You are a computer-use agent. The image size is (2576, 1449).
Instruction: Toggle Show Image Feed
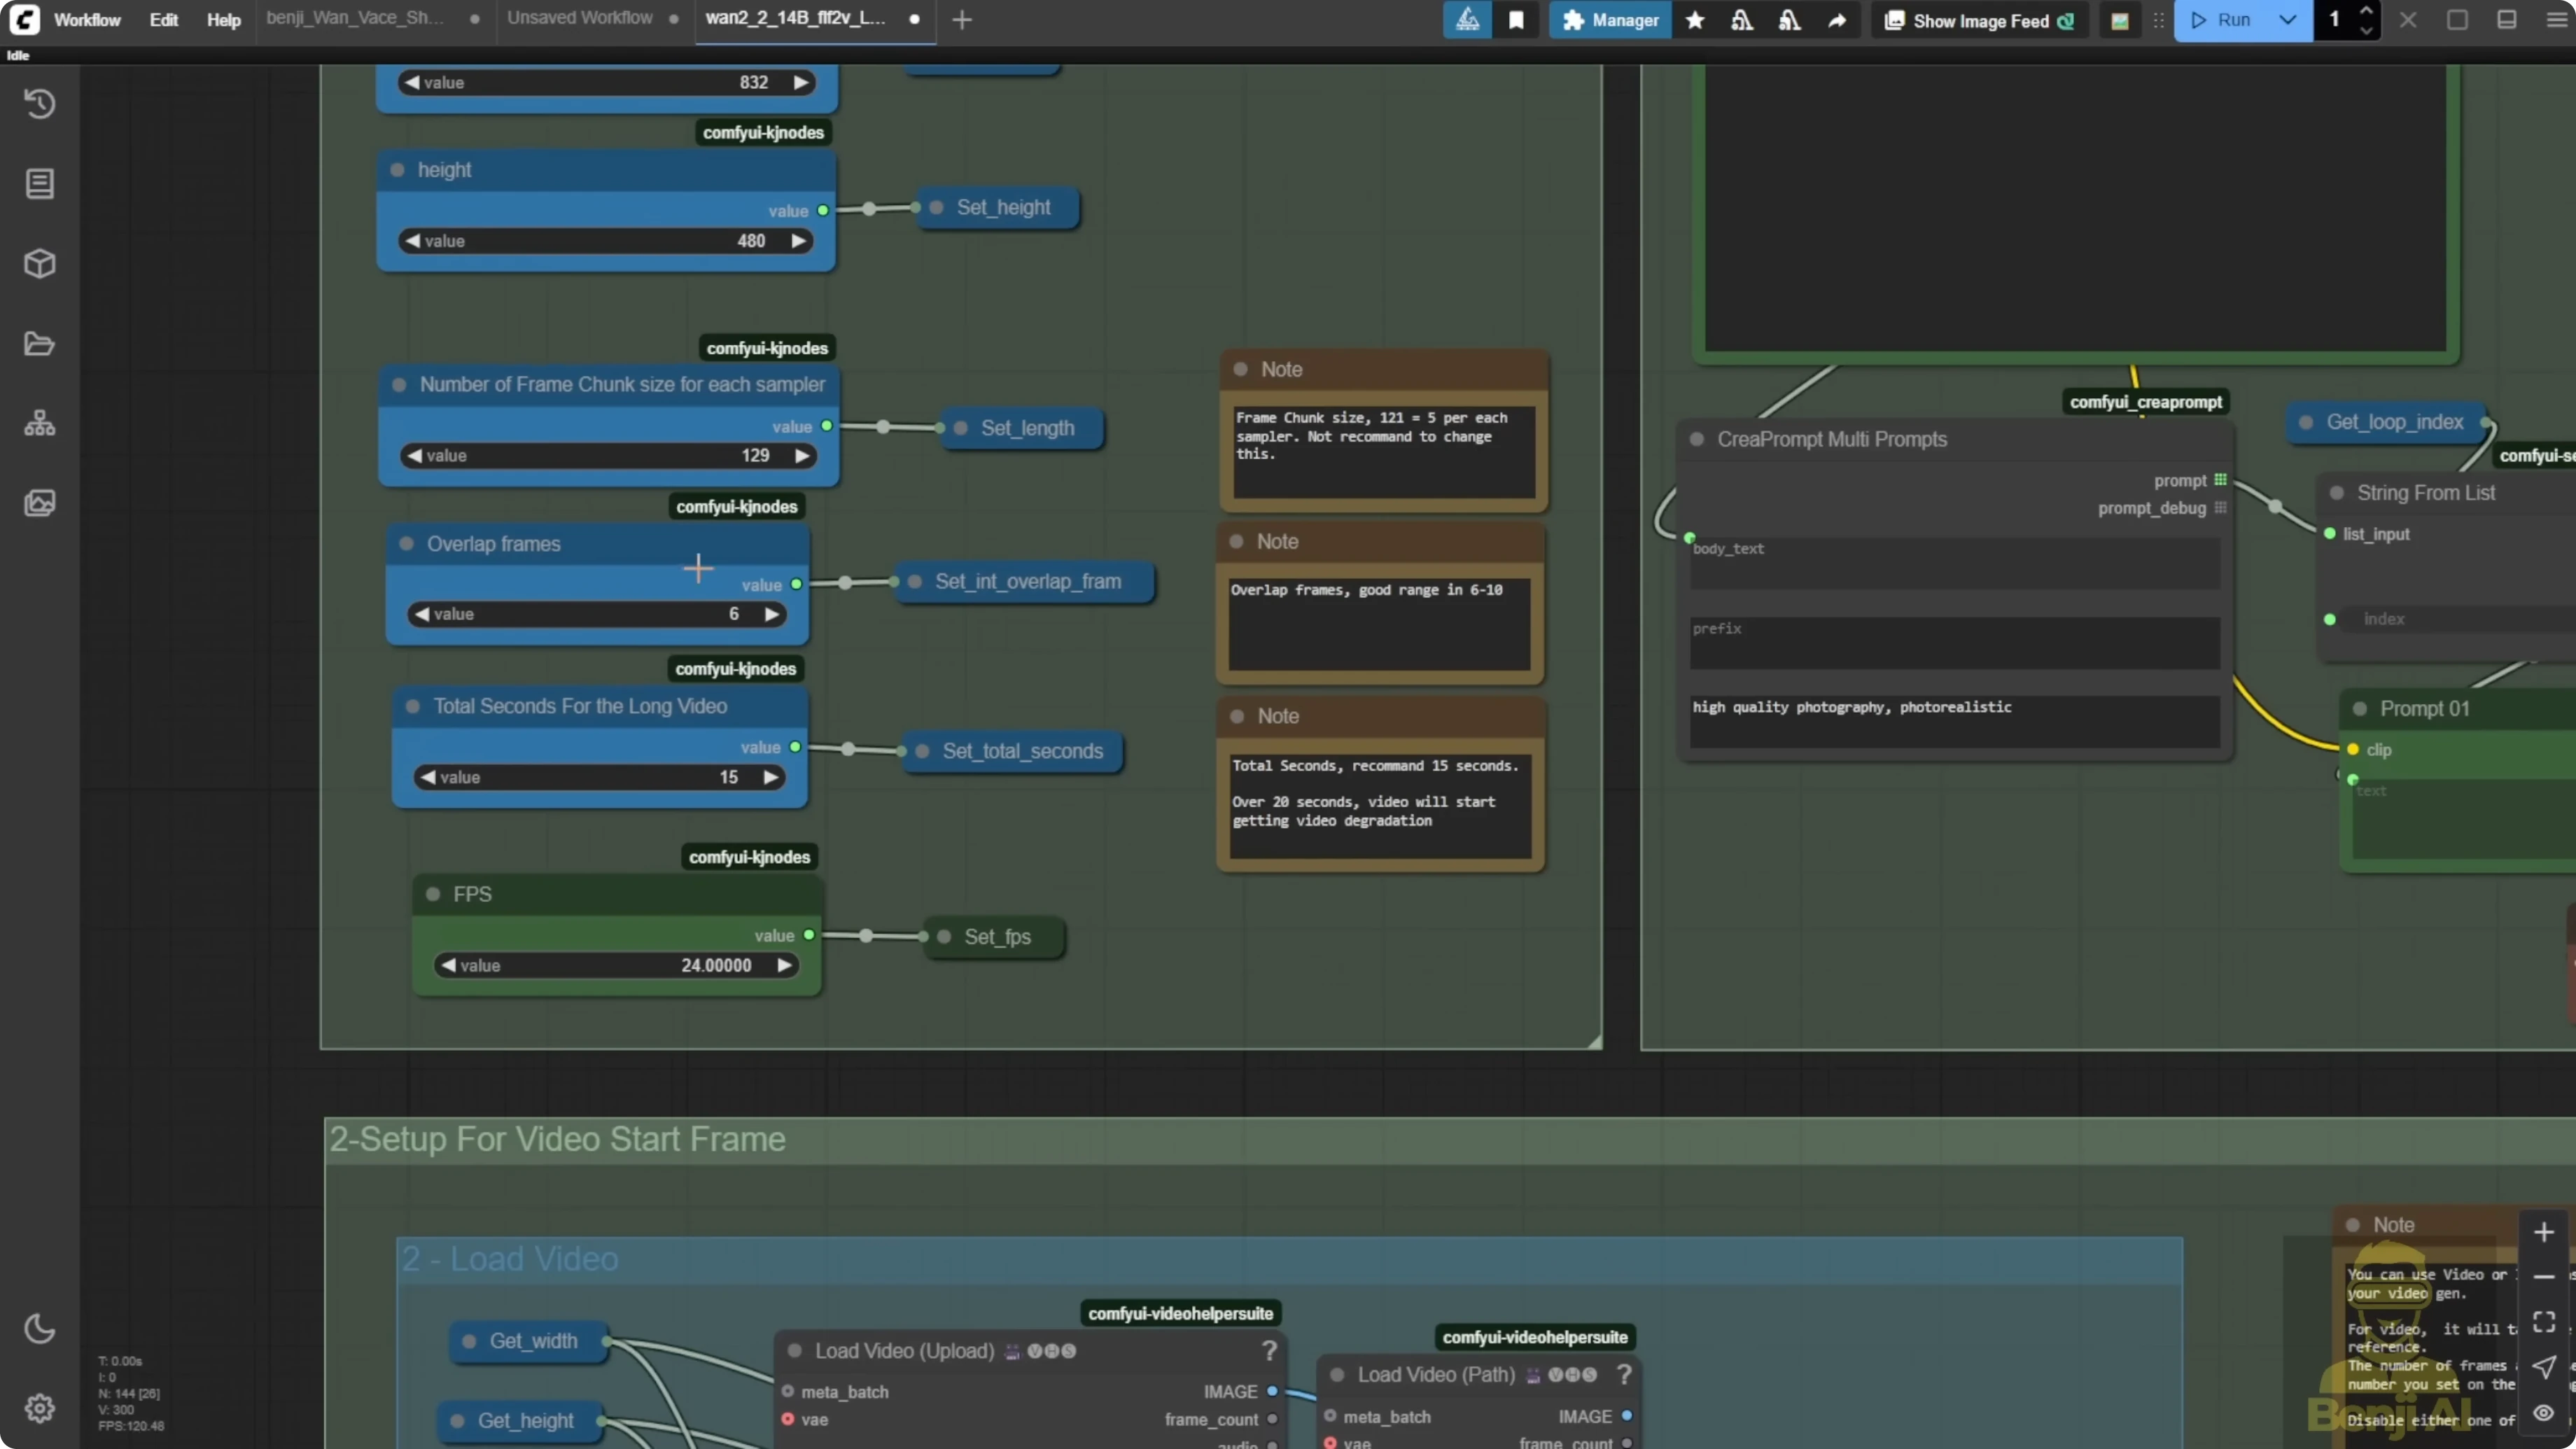(1978, 20)
